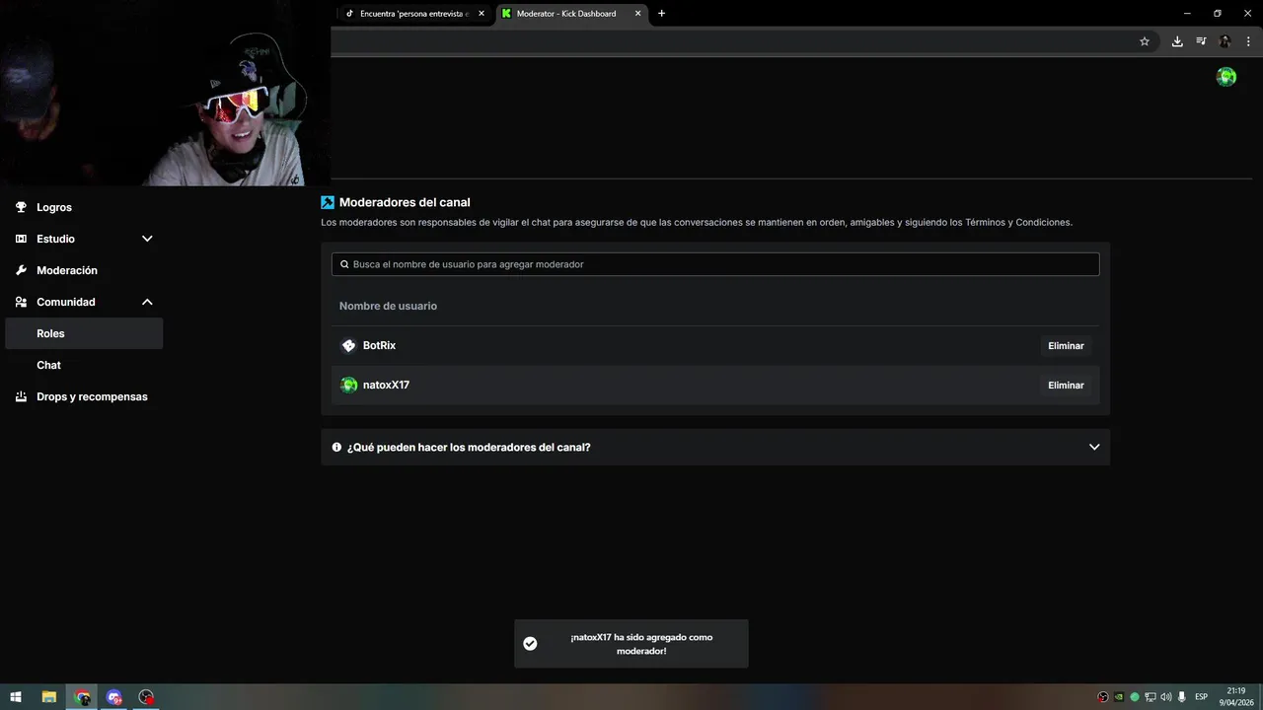Click the natoxX17 avatar icon
The width and height of the screenshot is (1263, 710).
pyautogui.click(x=348, y=386)
